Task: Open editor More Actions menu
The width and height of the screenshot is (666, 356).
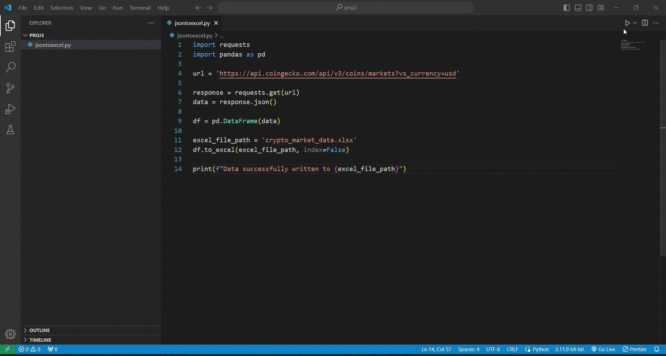Action: pyautogui.click(x=656, y=23)
